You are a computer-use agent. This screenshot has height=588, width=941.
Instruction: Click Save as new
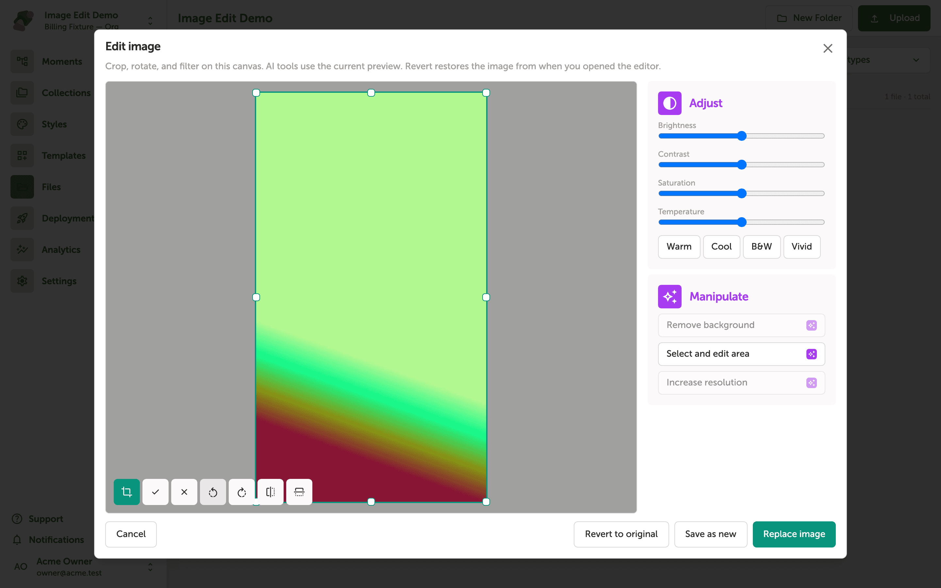point(710,534)
